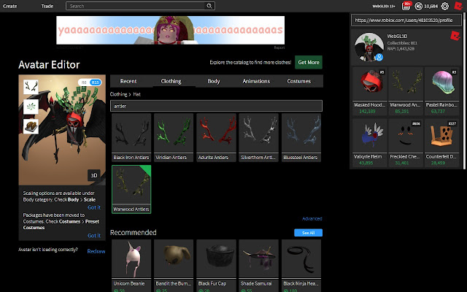This screenshot has height=292, width=467.
Task: Equip Black Iron Antlers
Action: coord(131,137)
